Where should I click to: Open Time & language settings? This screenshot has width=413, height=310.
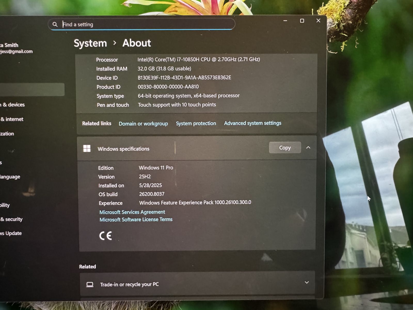tap(10, 177)
